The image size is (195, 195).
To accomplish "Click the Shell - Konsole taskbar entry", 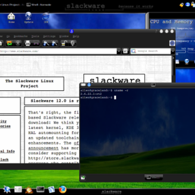I will pos(39,5).
